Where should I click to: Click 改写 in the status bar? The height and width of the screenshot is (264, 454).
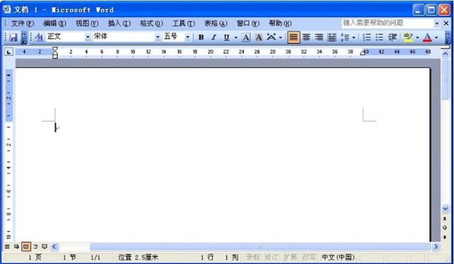pos(309,257)
